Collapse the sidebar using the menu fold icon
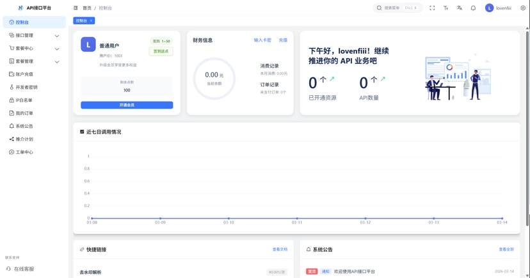 point(76,8)
